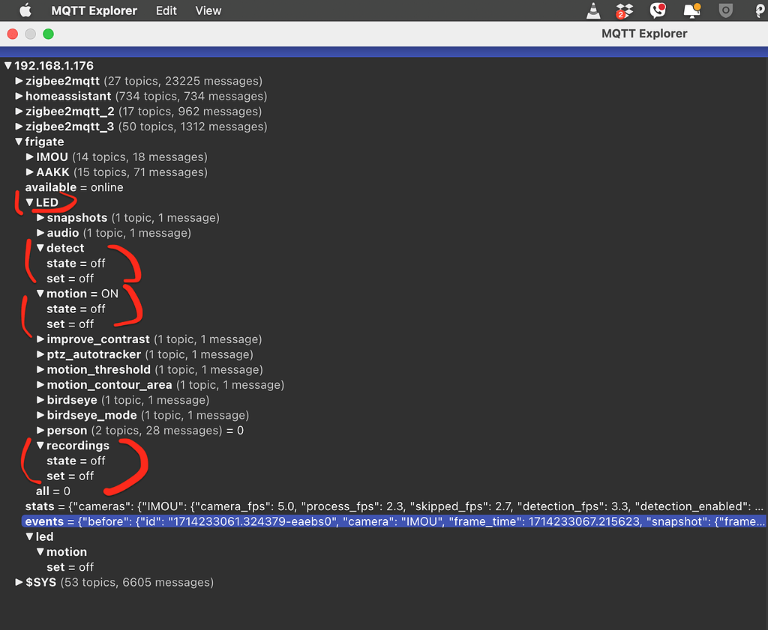768x630 pixels.
Task: Expand the zigbee2mqtt topic
Action: (19, 81)
